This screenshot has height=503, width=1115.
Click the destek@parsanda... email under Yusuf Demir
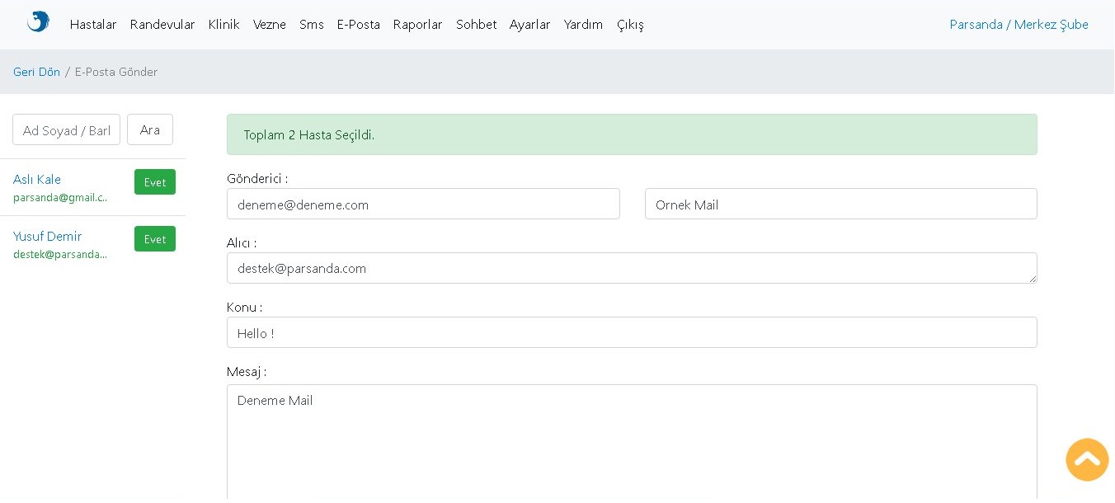coord(60,255)
